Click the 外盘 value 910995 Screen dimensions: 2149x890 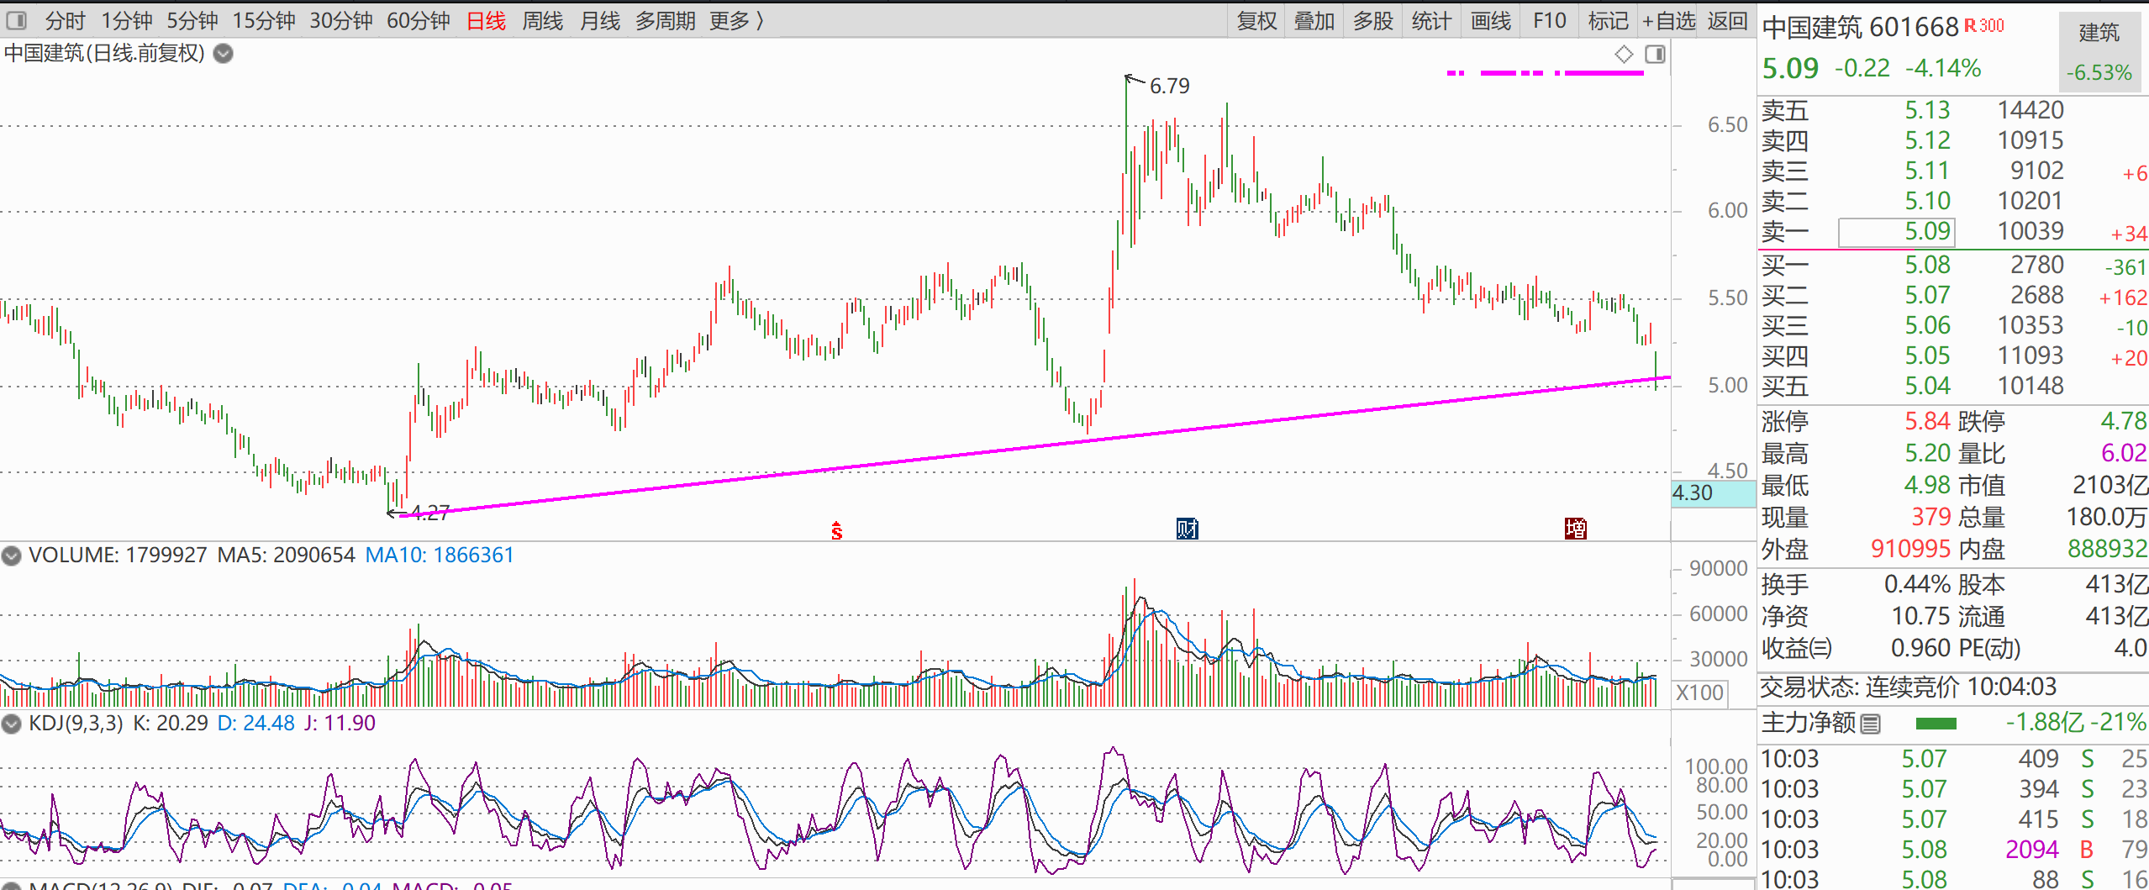pyautogui.click(x=1910, y=549)
